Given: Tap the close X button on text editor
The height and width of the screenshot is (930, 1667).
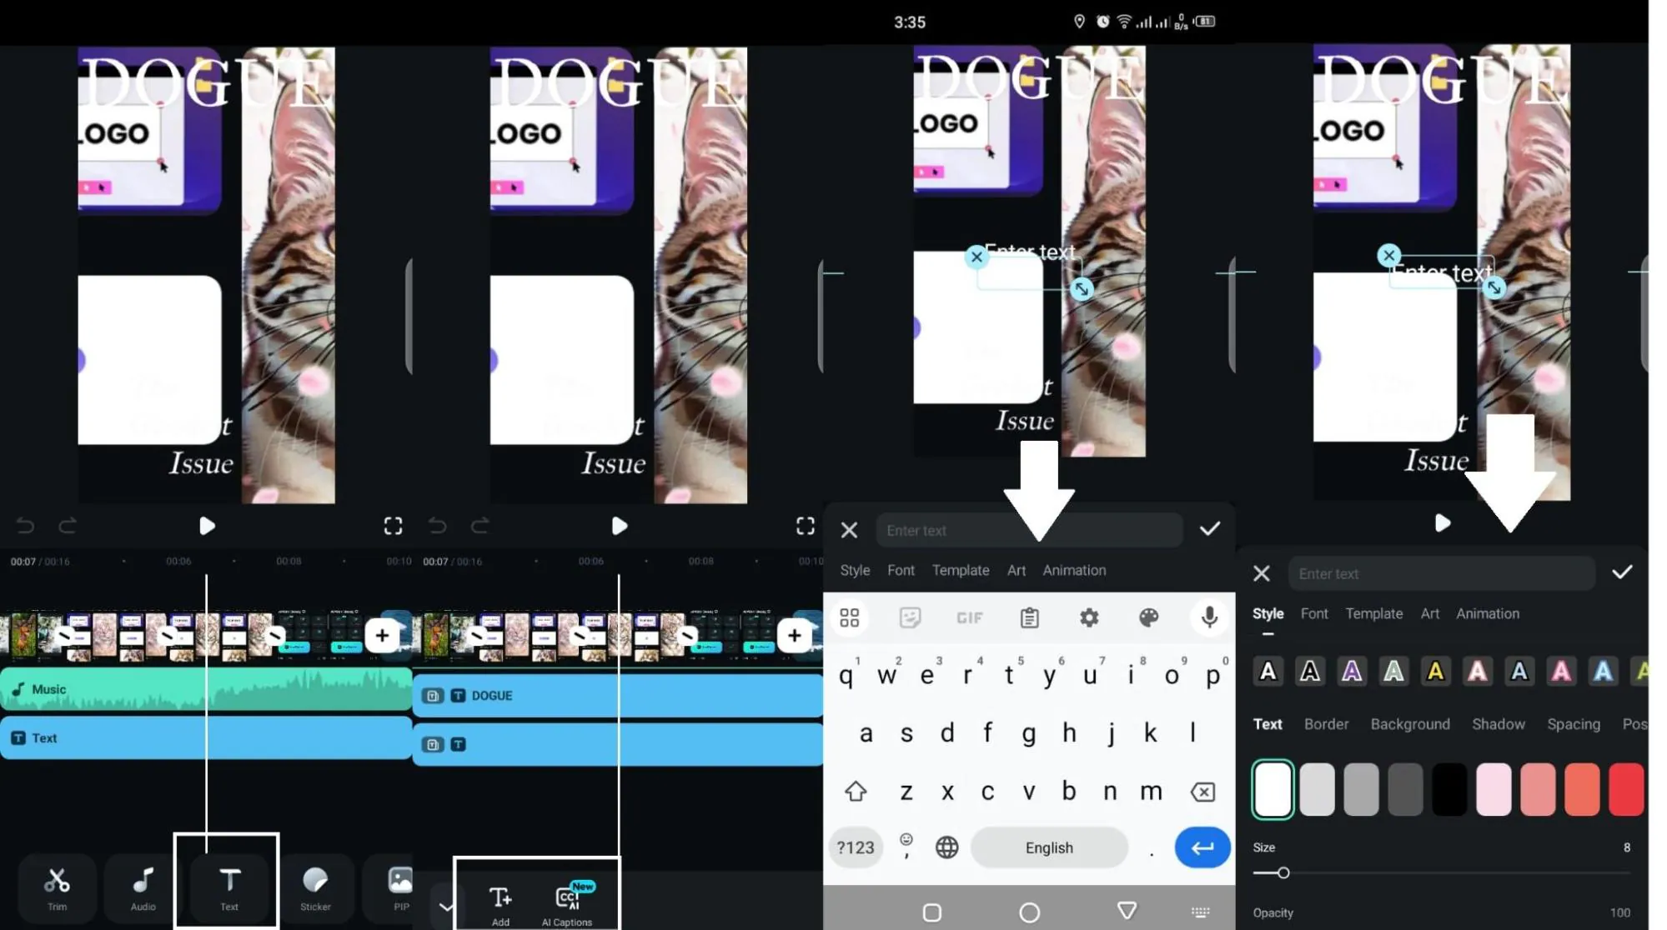Looking at the screenshot, I should [x=848, y=528].
